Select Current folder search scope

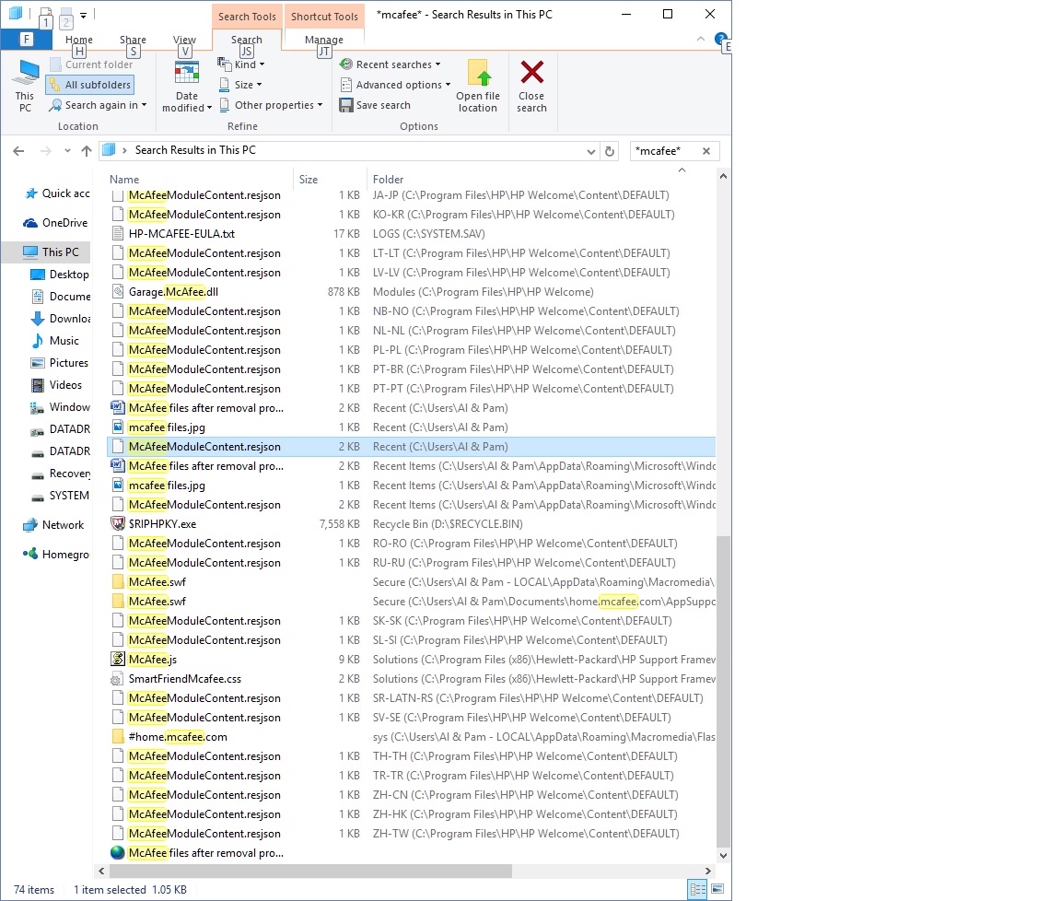click(91, 64)
